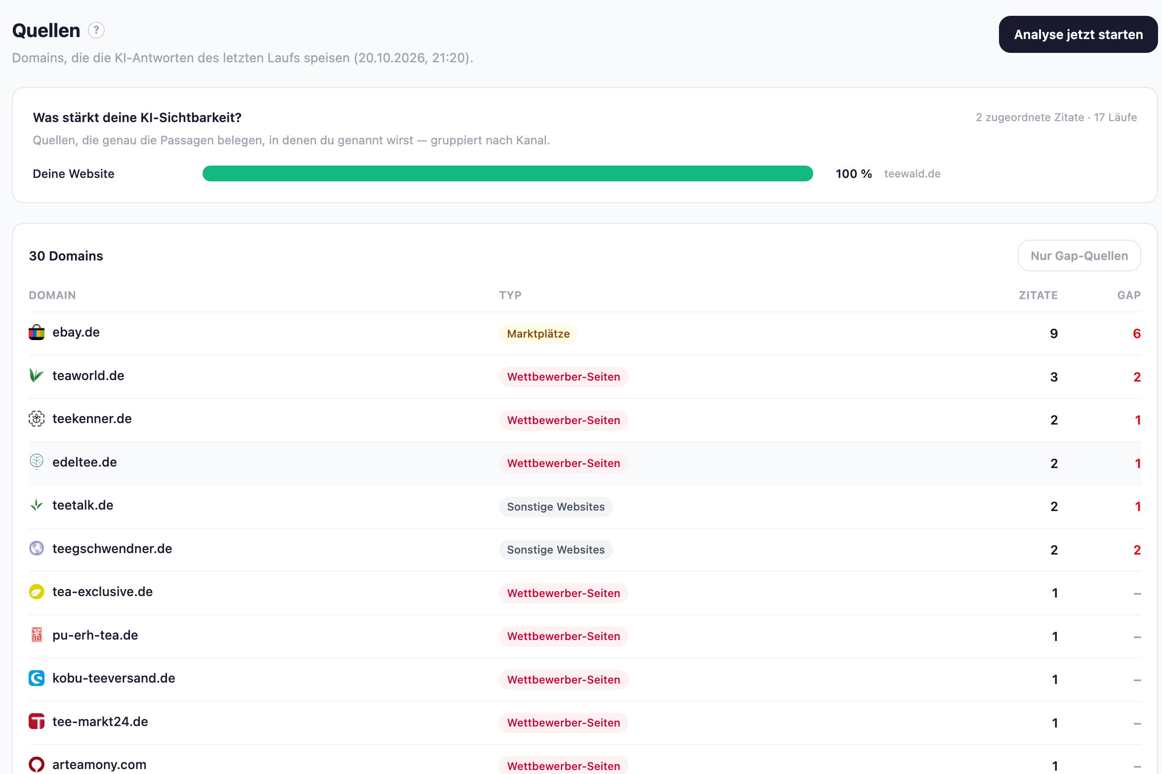Click the kobu-teeversand.de blue favicon
1162x774 pixels.
[37, 678]
